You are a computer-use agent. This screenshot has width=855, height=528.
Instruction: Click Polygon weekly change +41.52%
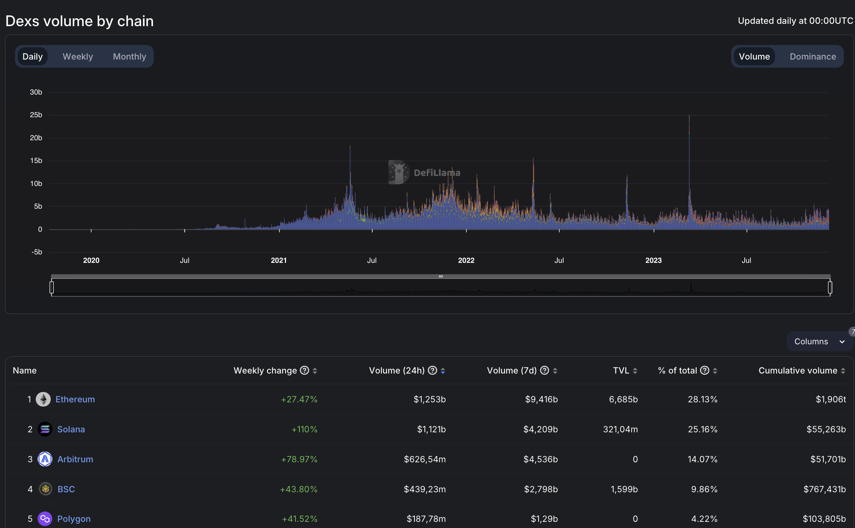[300, 519]
